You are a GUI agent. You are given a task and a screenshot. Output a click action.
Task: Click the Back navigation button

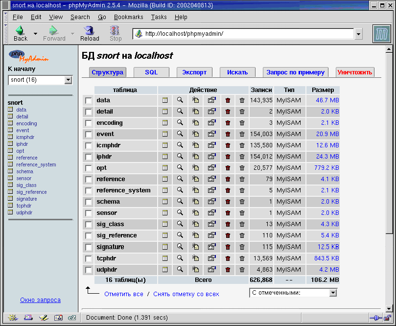21,34
